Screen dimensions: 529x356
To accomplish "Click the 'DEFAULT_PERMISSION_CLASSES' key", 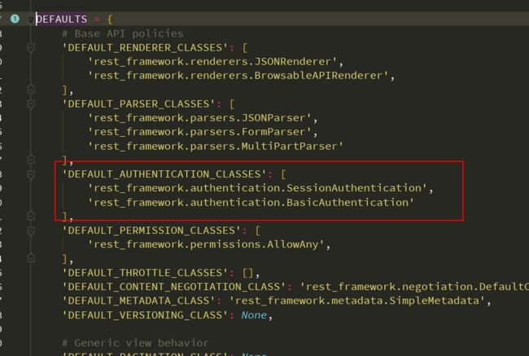I will (151, 231).
